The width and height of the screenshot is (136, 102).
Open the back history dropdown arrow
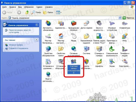14,12
